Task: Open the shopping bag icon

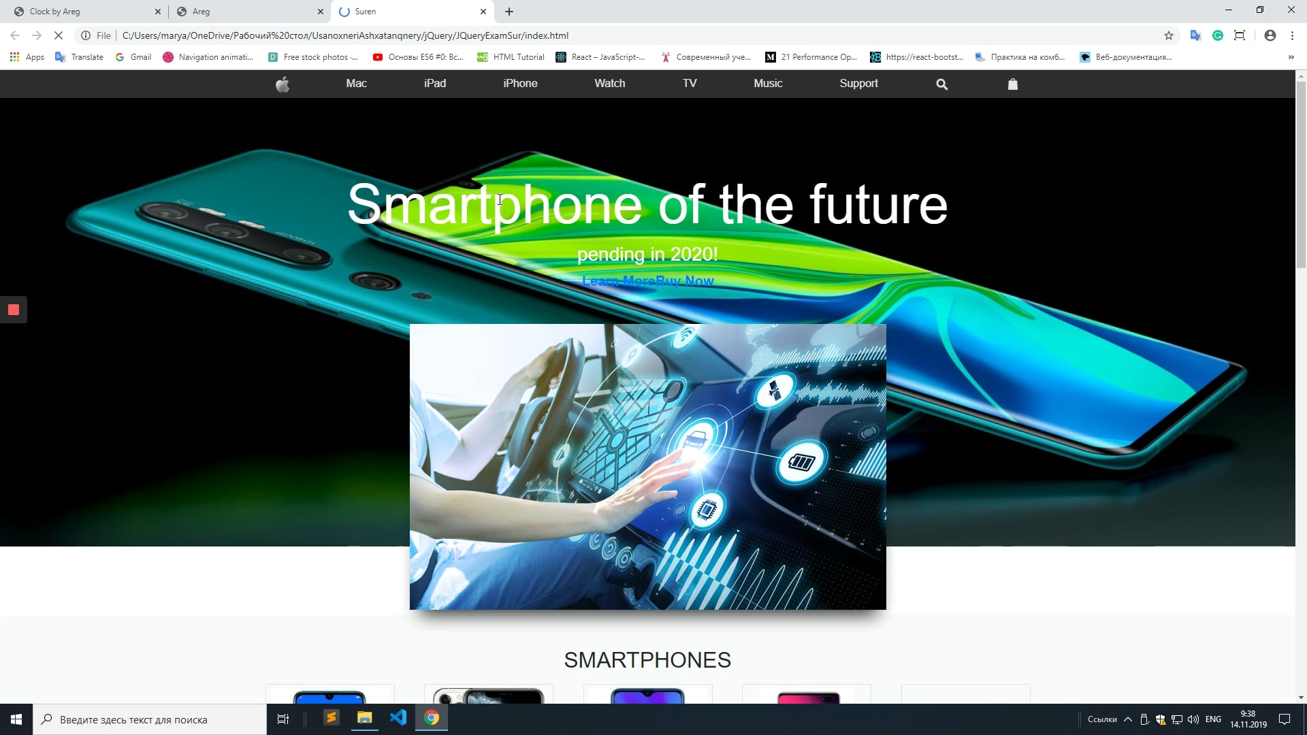Action: click(1013, 84)
